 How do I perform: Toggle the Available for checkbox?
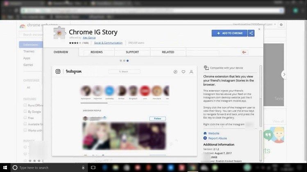(x=25, y=124)
